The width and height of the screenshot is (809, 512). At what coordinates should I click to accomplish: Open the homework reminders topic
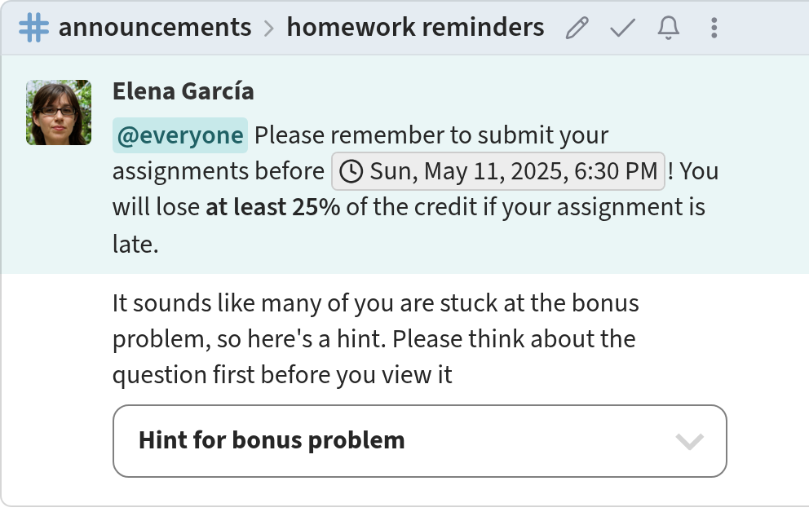(x=415, y=28)
